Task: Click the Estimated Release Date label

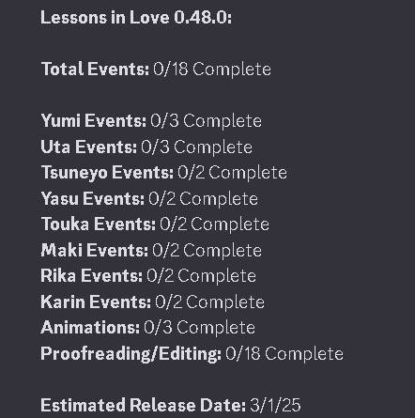Action: [144, 405]
